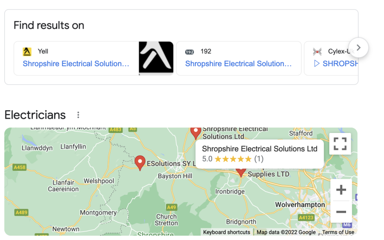Select the ESolutions SY map pin
Image resolution: width=384 pixels, height=240 pixels.
[140, 163]
